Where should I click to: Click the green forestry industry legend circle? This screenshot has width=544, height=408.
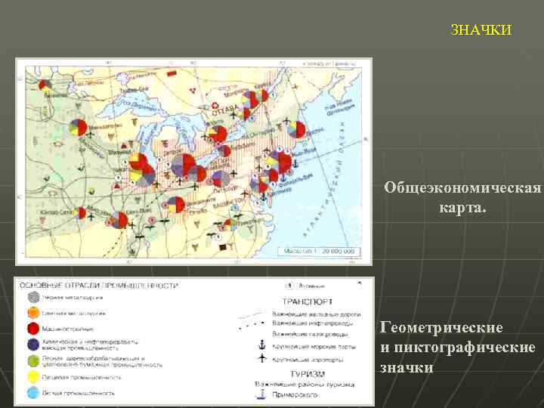(x=34, y=361)
